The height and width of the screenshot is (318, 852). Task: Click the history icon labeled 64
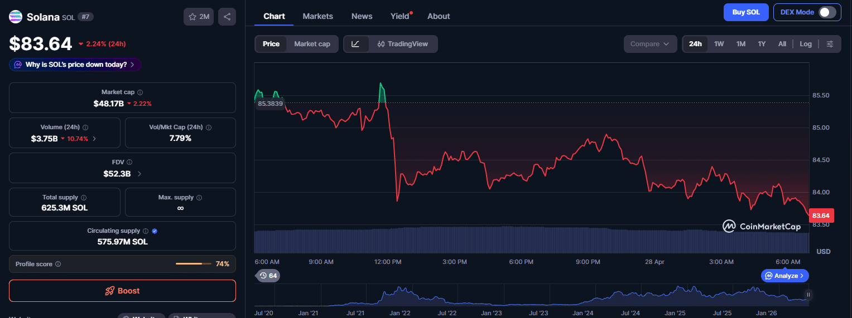(267, 276)
